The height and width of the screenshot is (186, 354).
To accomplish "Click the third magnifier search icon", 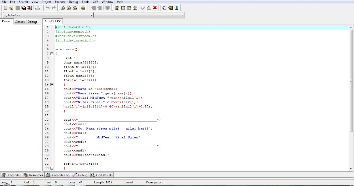I will 75,8.
